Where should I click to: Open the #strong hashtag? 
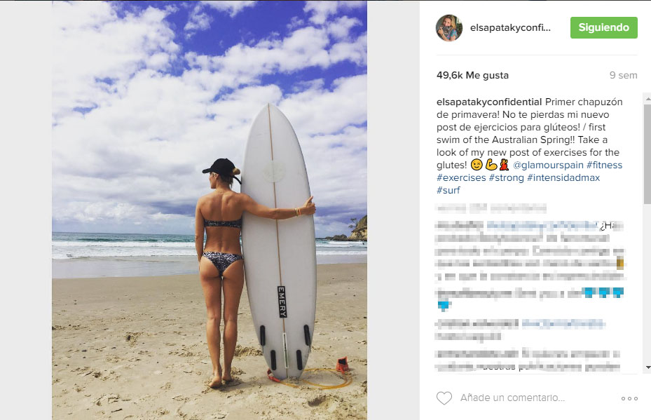506,177
